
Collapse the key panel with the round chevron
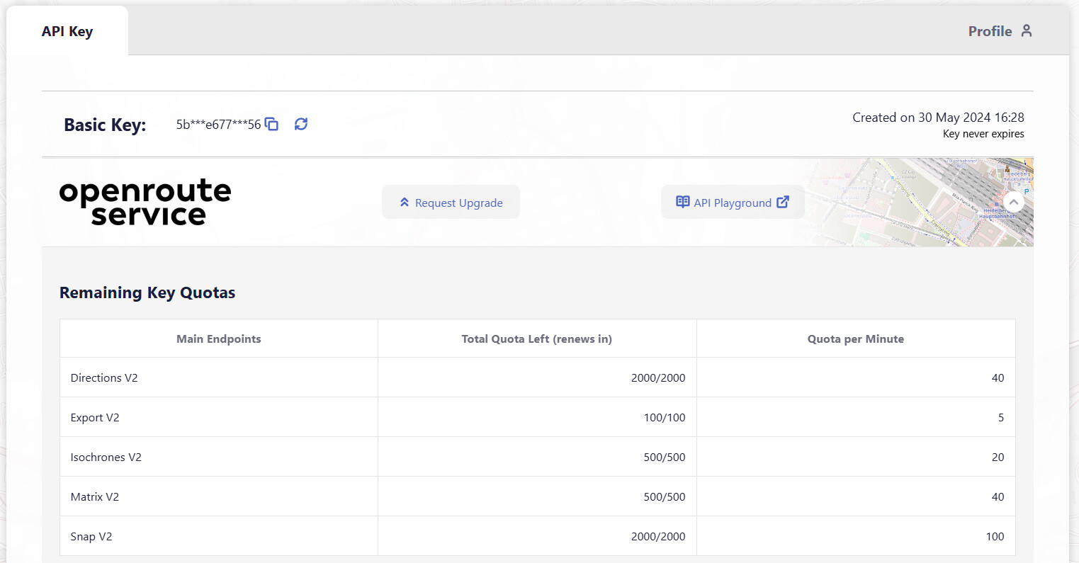point(1014,202)
